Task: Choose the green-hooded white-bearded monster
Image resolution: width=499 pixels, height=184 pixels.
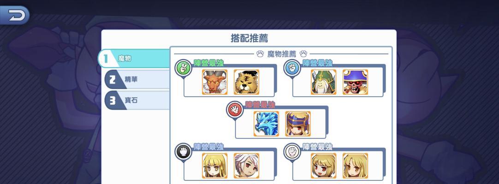Action: coord(324,82)
